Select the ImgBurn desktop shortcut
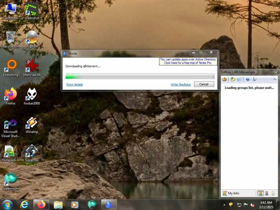 click(32, 40)
